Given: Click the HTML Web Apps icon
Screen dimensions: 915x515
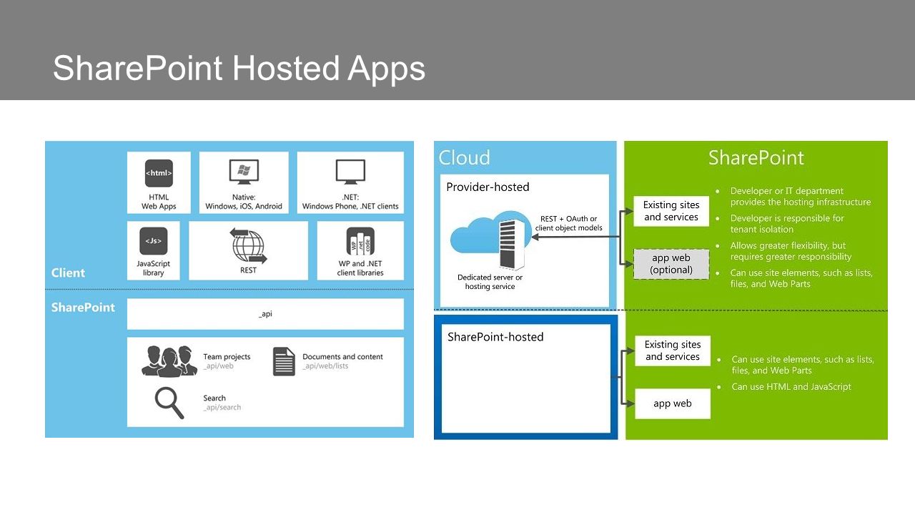Looking at the screenshot, I should click(159, 173).
